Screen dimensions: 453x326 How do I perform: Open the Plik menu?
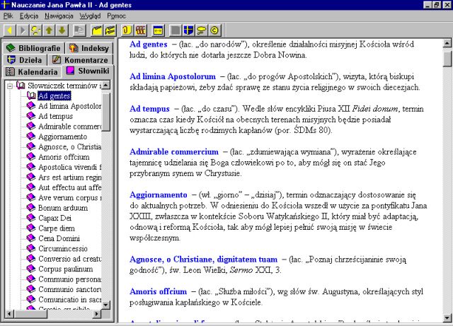pos(8,16)
